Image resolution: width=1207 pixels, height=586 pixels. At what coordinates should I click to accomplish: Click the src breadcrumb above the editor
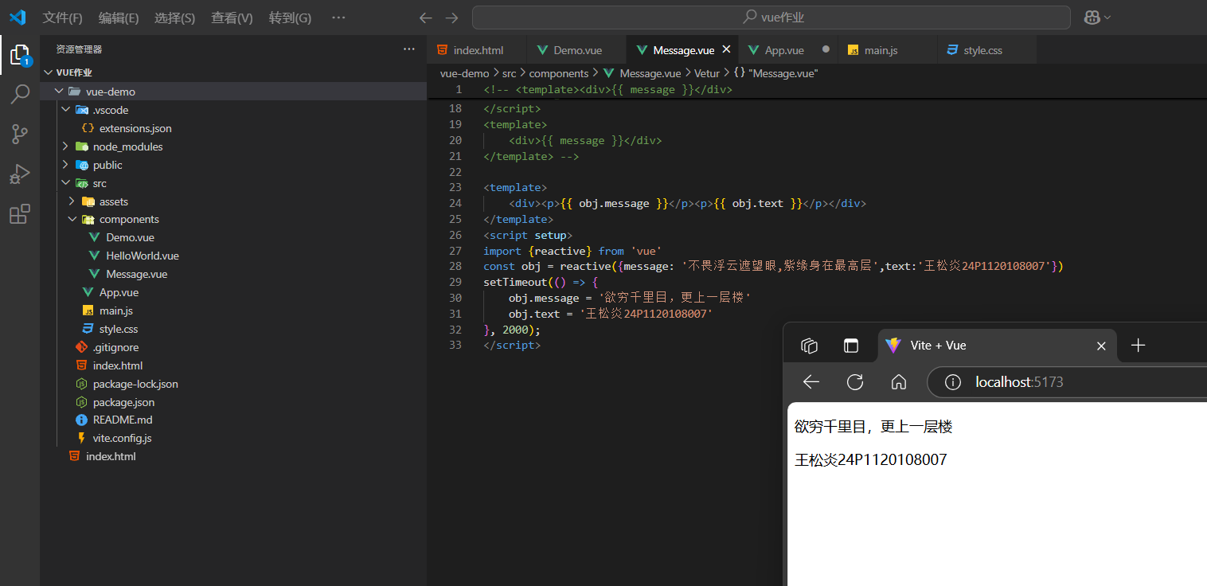coord(509,73)
